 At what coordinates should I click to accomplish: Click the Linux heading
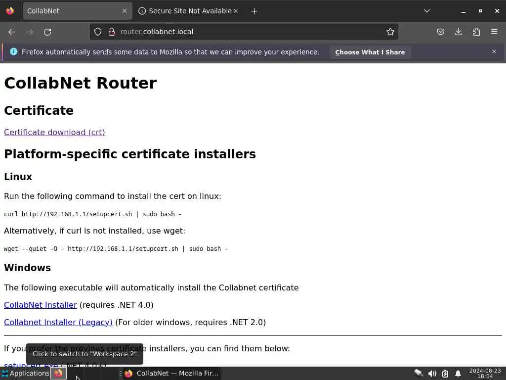coord(18,177)
